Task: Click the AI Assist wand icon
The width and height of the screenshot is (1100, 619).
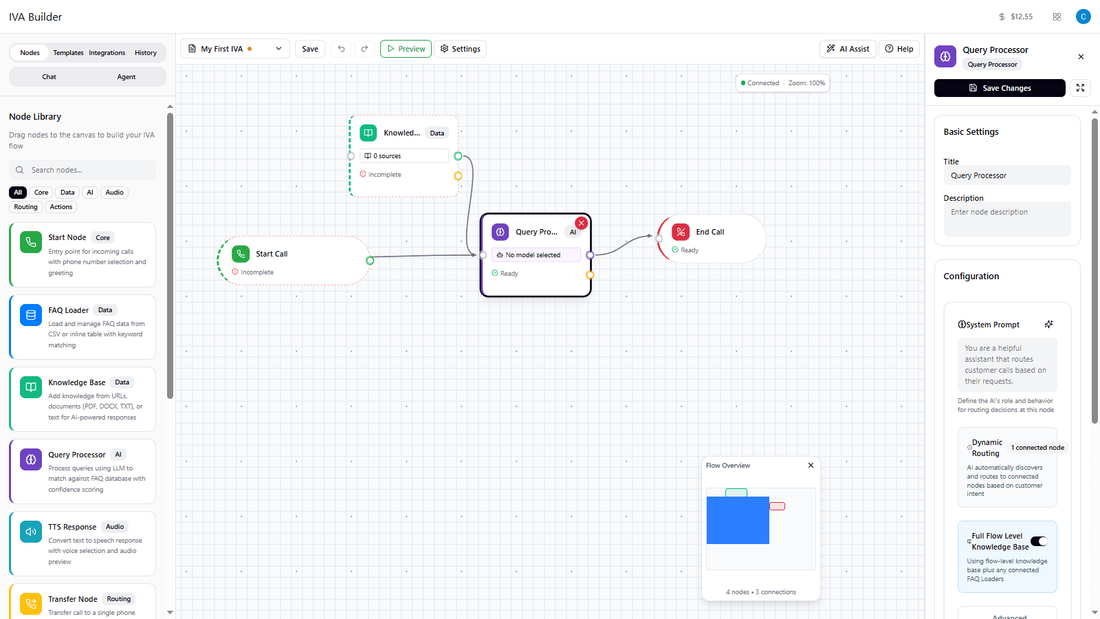Action: [832, 48]
